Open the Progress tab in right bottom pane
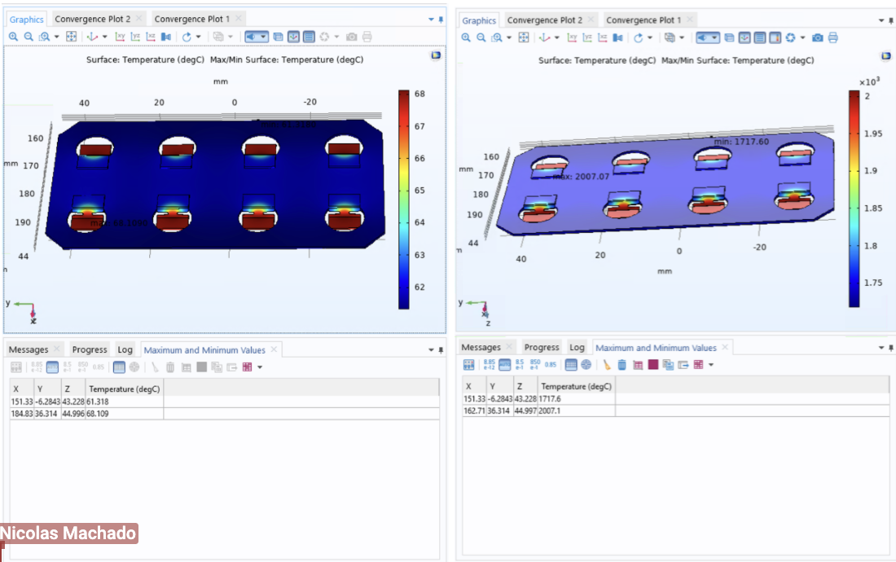 542,347
